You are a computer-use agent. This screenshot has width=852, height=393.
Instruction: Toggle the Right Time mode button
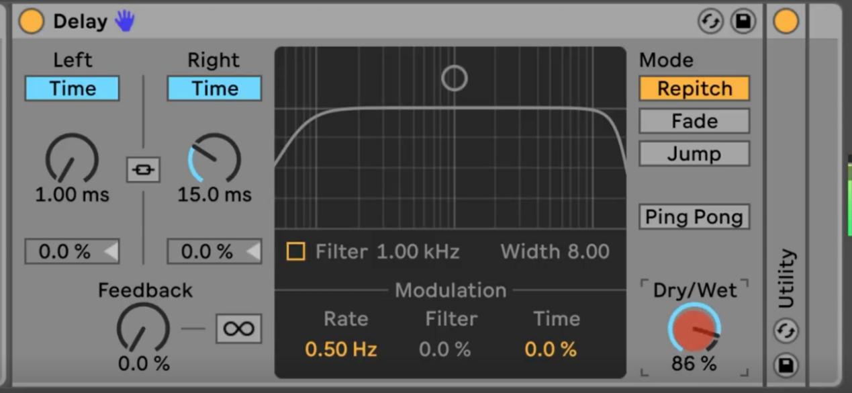(x=214, y=89)
